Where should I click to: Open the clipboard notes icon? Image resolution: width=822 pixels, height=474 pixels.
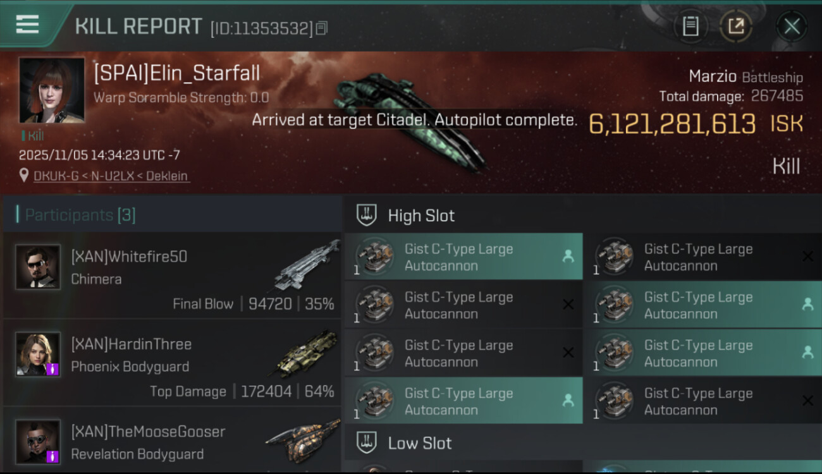click(x=690, y=26)
